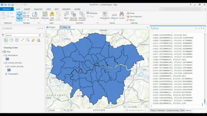Open the Infographics tool
Image resolution: width=207 pixels, height=116 pixels.
click(x=105, y=16)
